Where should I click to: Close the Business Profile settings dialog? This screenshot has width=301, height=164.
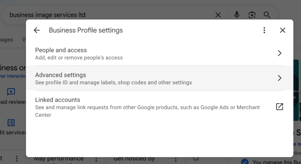tap(282, 30)
